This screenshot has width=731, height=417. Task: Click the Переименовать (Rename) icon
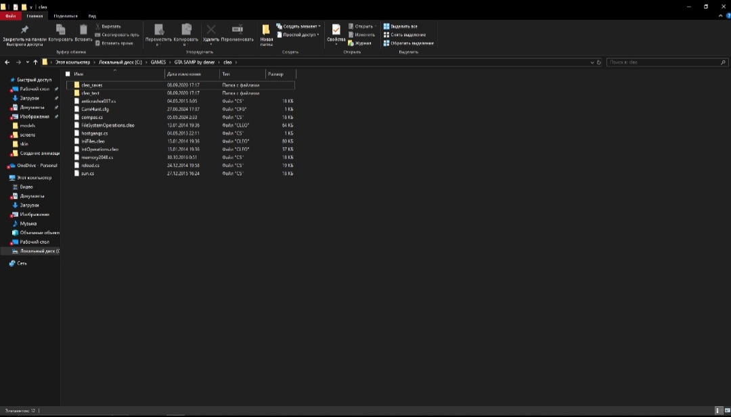pyautogui.click(x=238, y=30)
